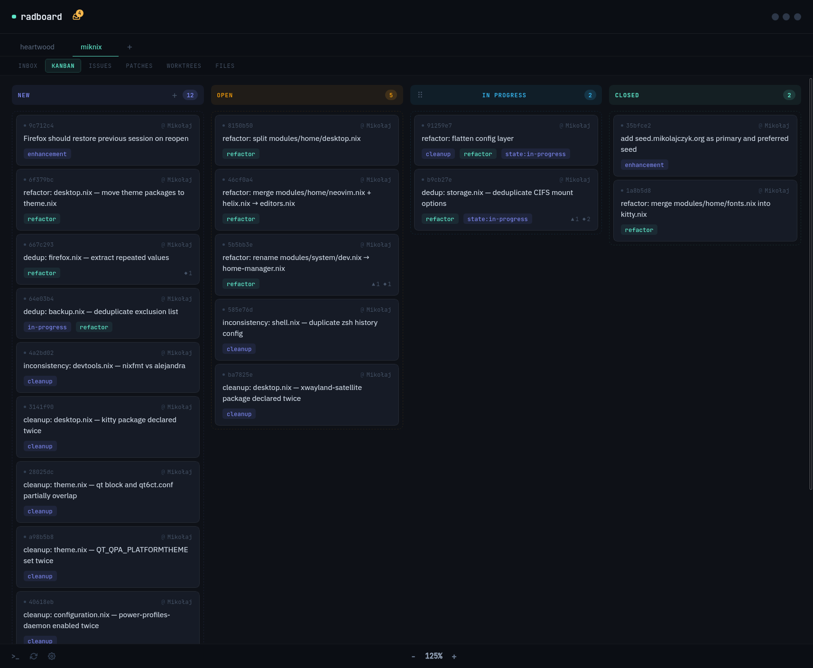Open settings gear icon
The height and width of the screenshot is (668, 813).
click(52, 656)
